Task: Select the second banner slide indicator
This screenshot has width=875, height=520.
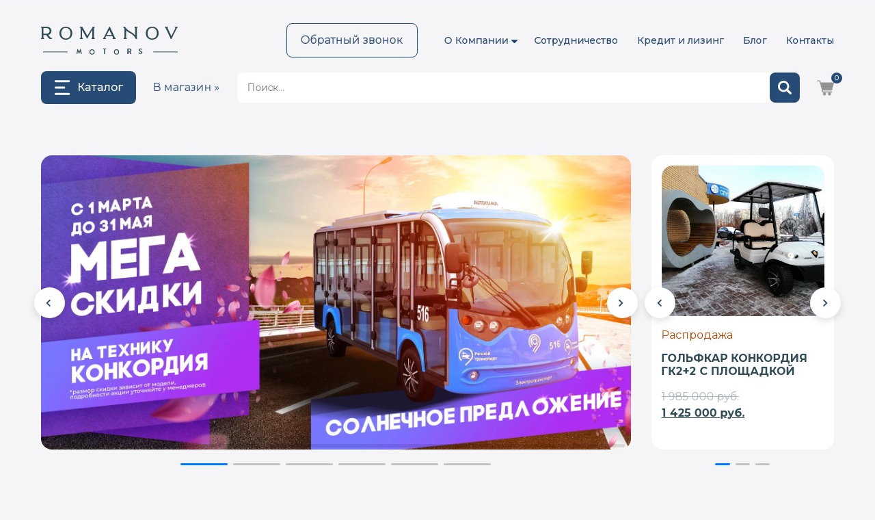Action: pos(256,464)
